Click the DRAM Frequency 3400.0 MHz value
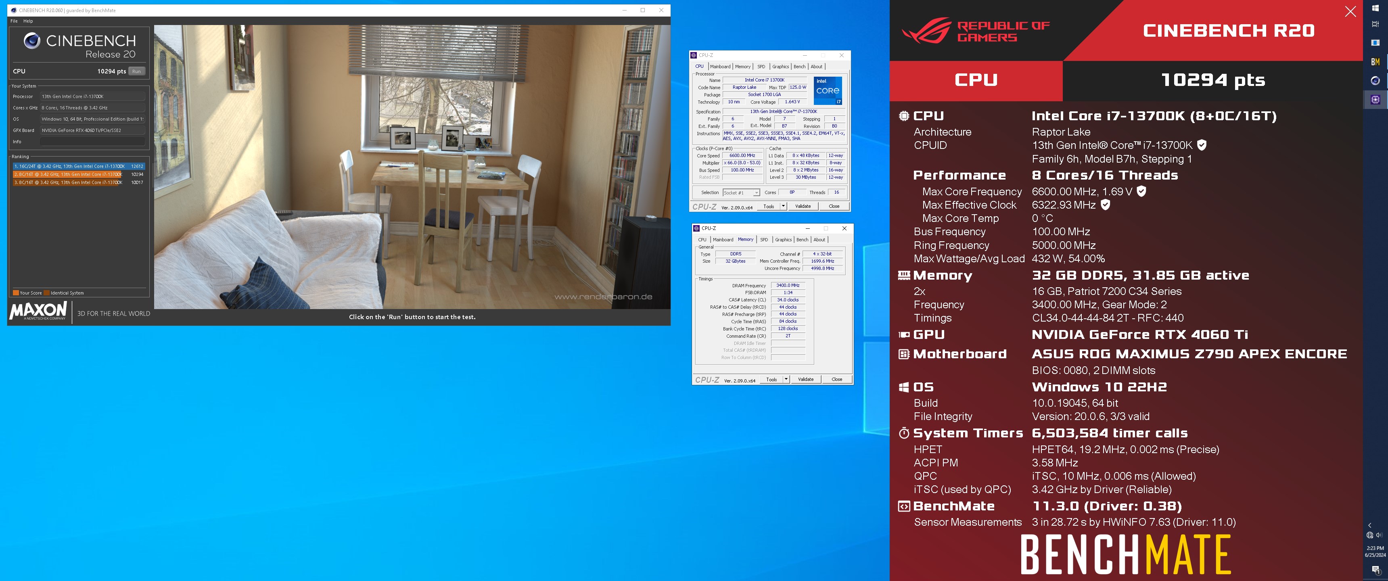 point(788,286)
